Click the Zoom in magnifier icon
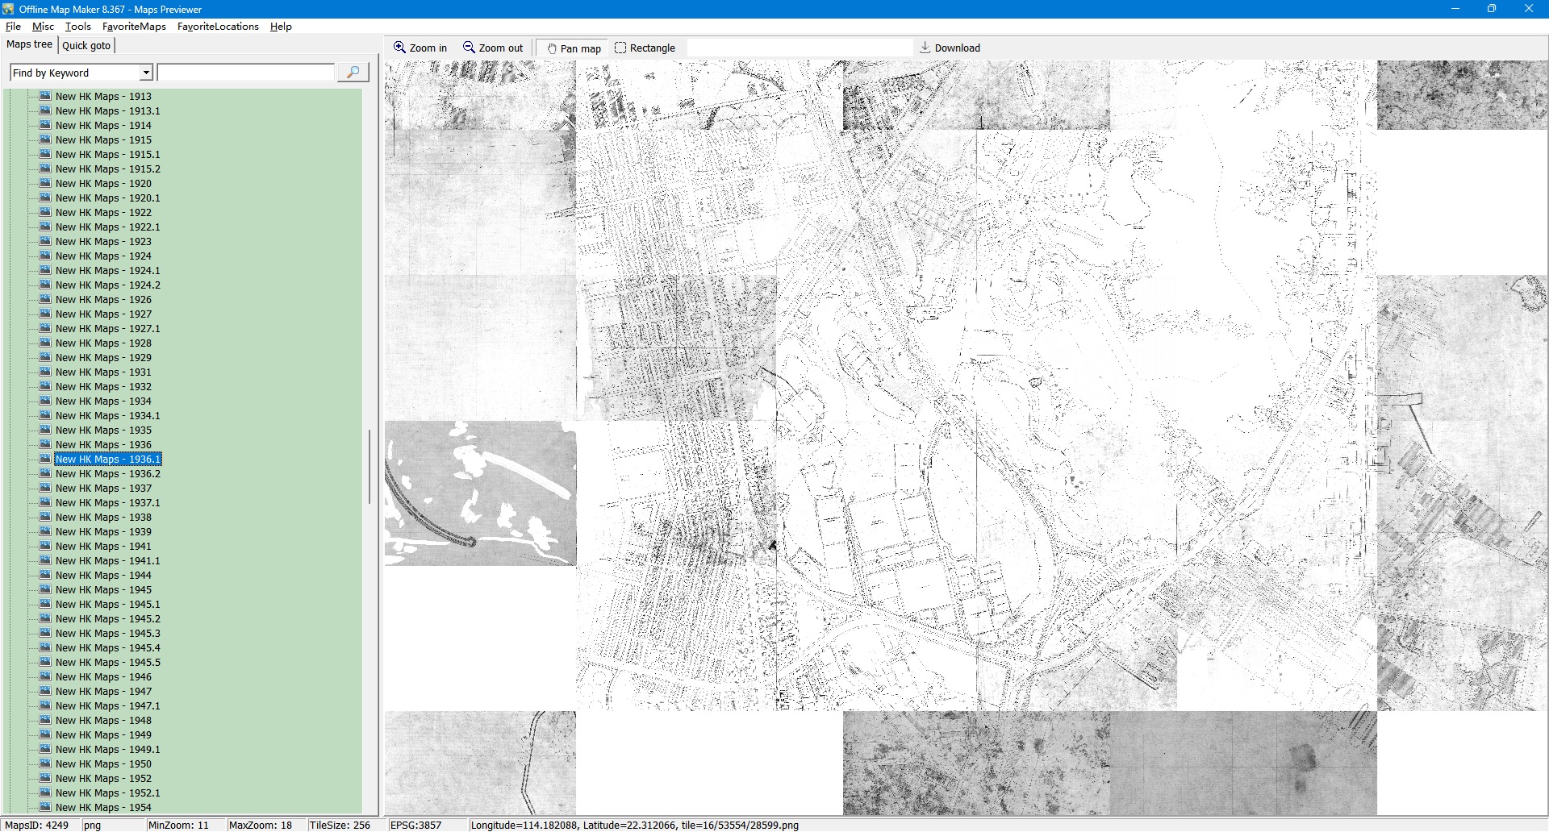Image resolution: width=1549 pixels, height=832 pixels. click(x=399, y=48)
